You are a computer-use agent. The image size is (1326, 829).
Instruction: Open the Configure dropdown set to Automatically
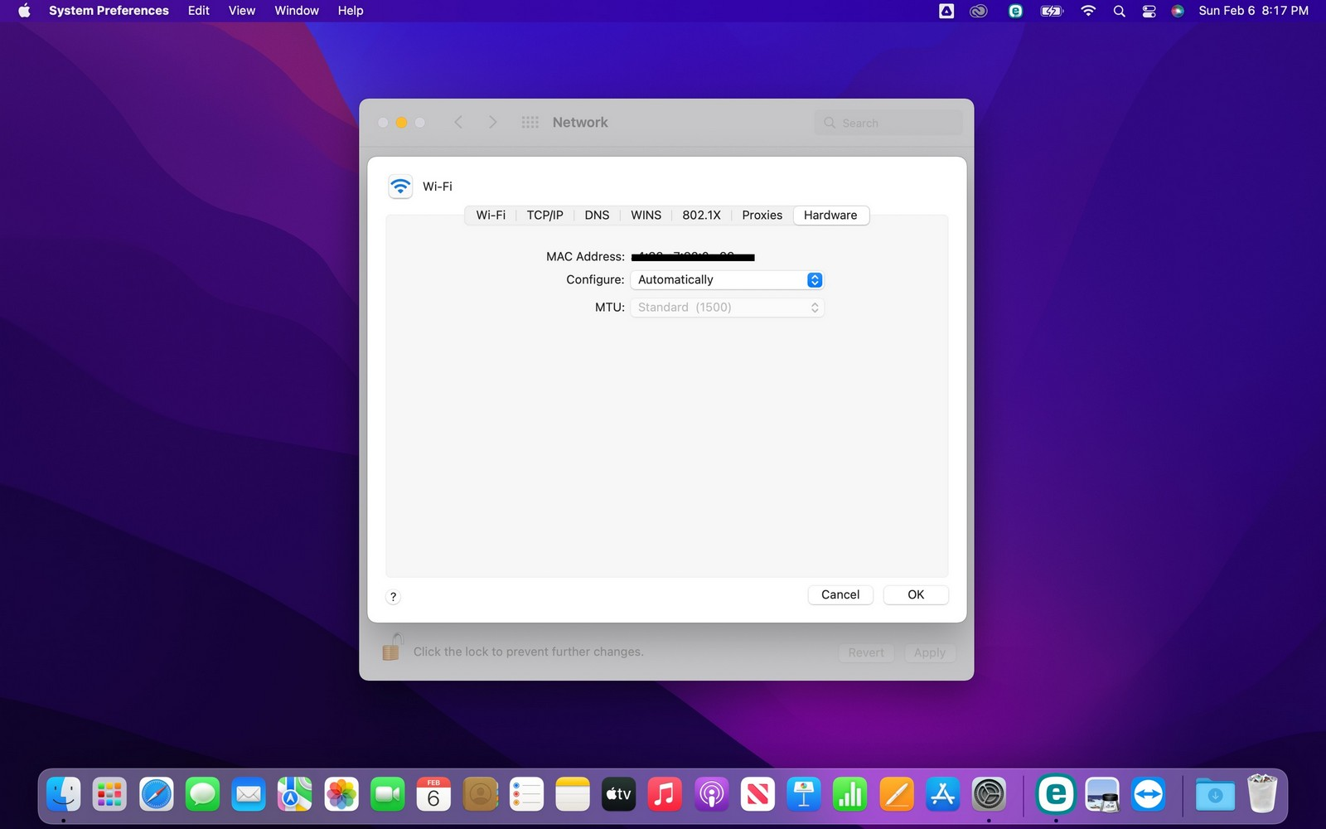(x=727, y=280)
